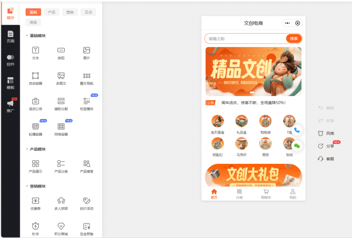Click the 精品文创 banner image

[253, 72]
